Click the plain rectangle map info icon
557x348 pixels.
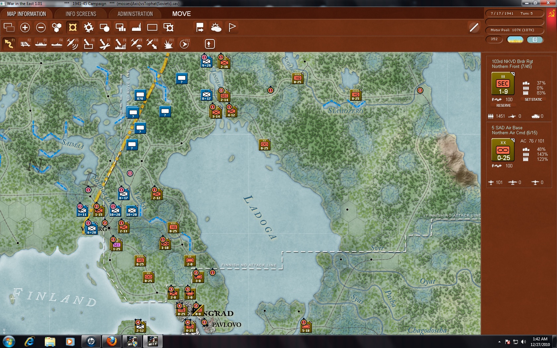tap(152, 27)
